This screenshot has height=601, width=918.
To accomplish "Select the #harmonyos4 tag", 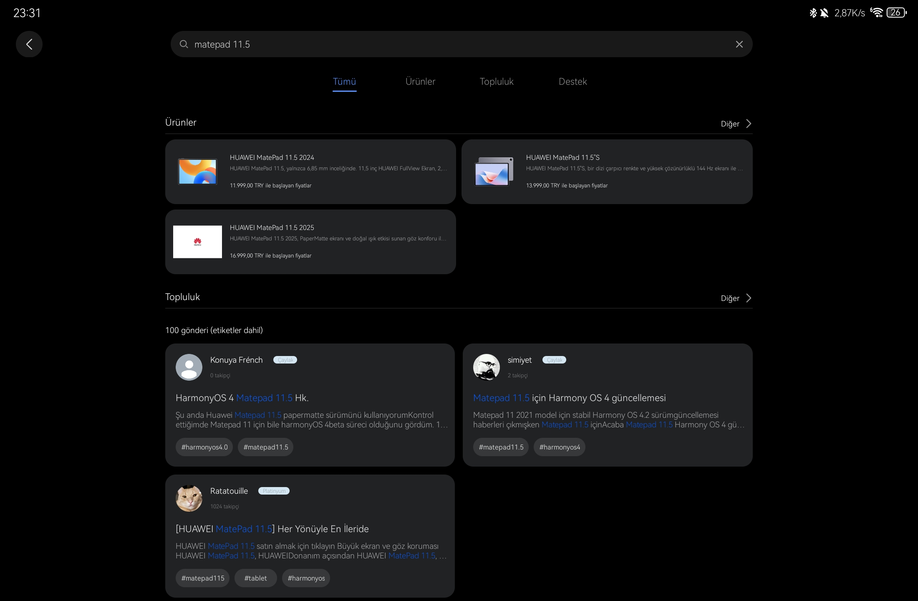I will click(559, 447).
